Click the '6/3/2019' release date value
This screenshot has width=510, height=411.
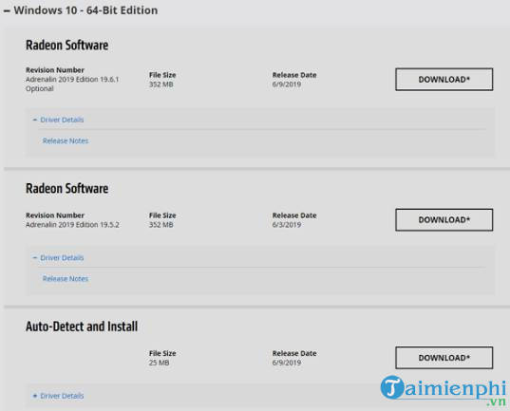(x=287, y=225)
